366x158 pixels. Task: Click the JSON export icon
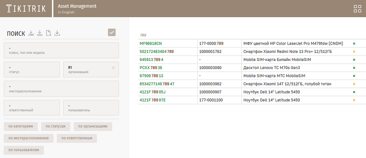click(31, 34)
